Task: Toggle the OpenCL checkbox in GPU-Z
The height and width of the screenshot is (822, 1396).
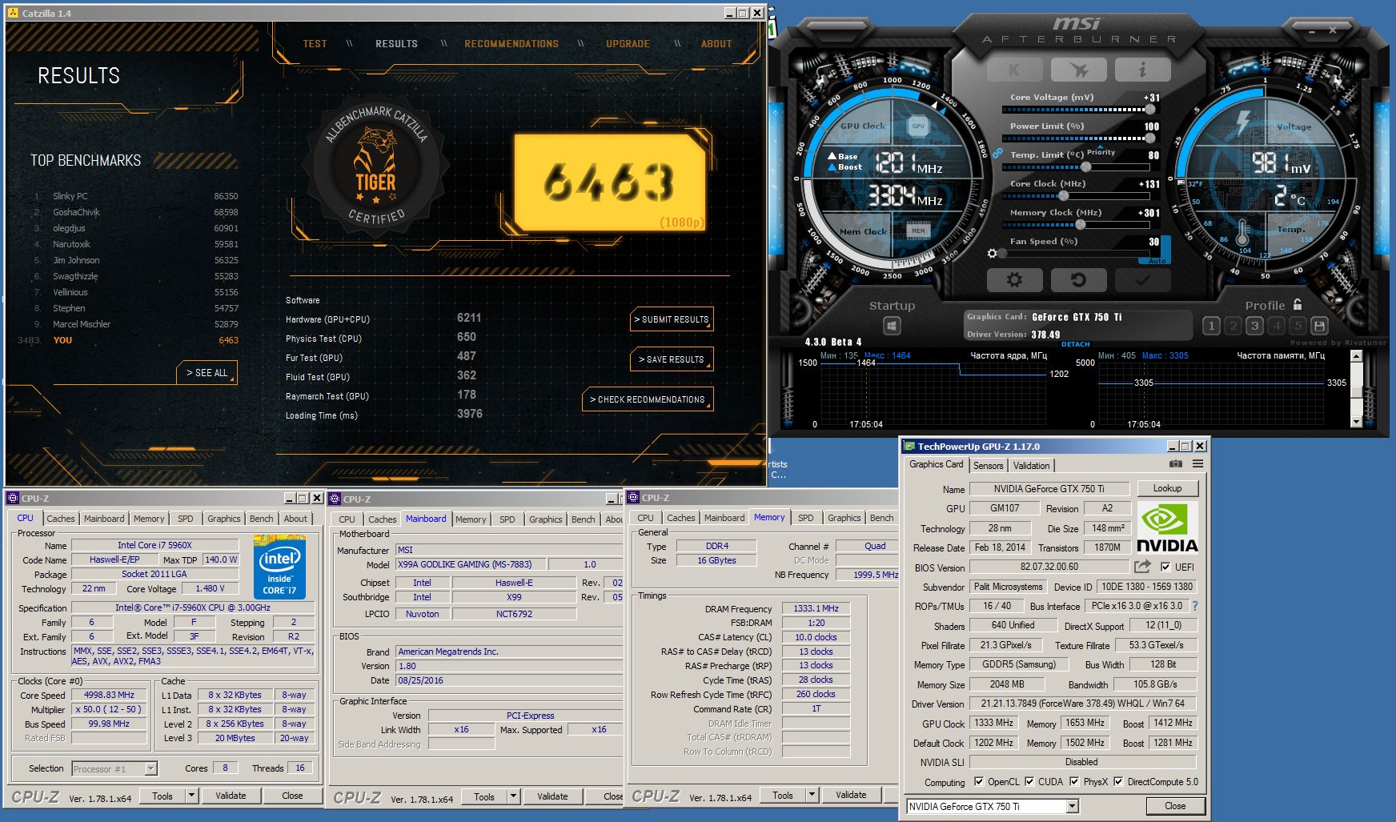Action: (979, 782)
